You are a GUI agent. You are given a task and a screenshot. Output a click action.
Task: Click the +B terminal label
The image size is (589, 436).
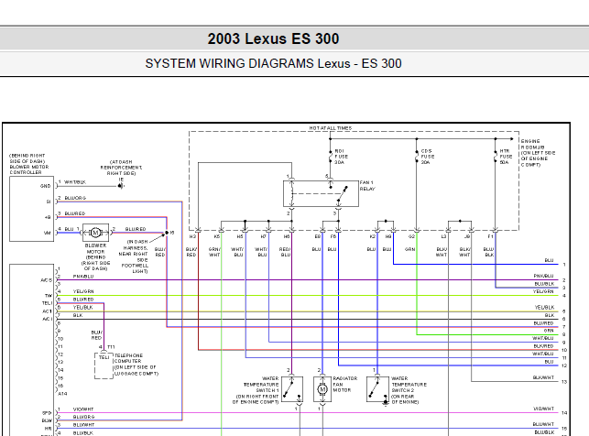48,217
